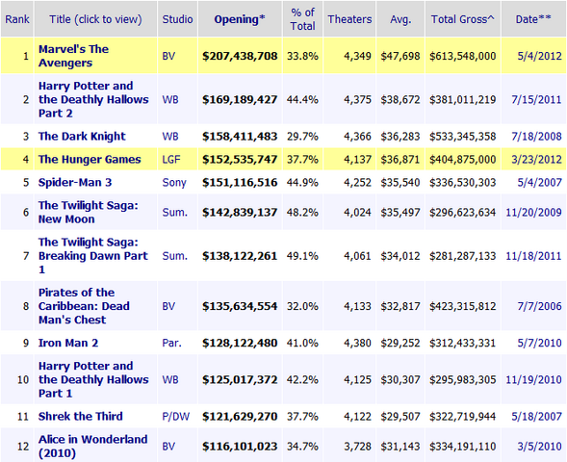Click Sum. studio in Breaking Dawn row
This screenshot has width=567, height=462.
point(174,256)
